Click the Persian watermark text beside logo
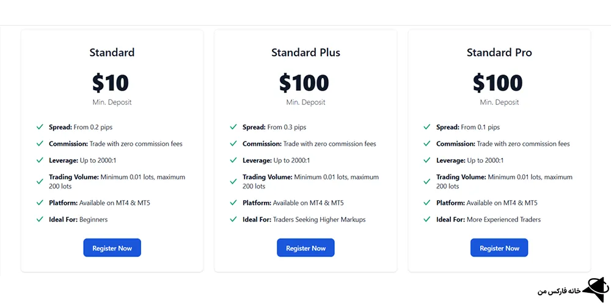This screenshot has width=611, height=305. coord(558,291)
